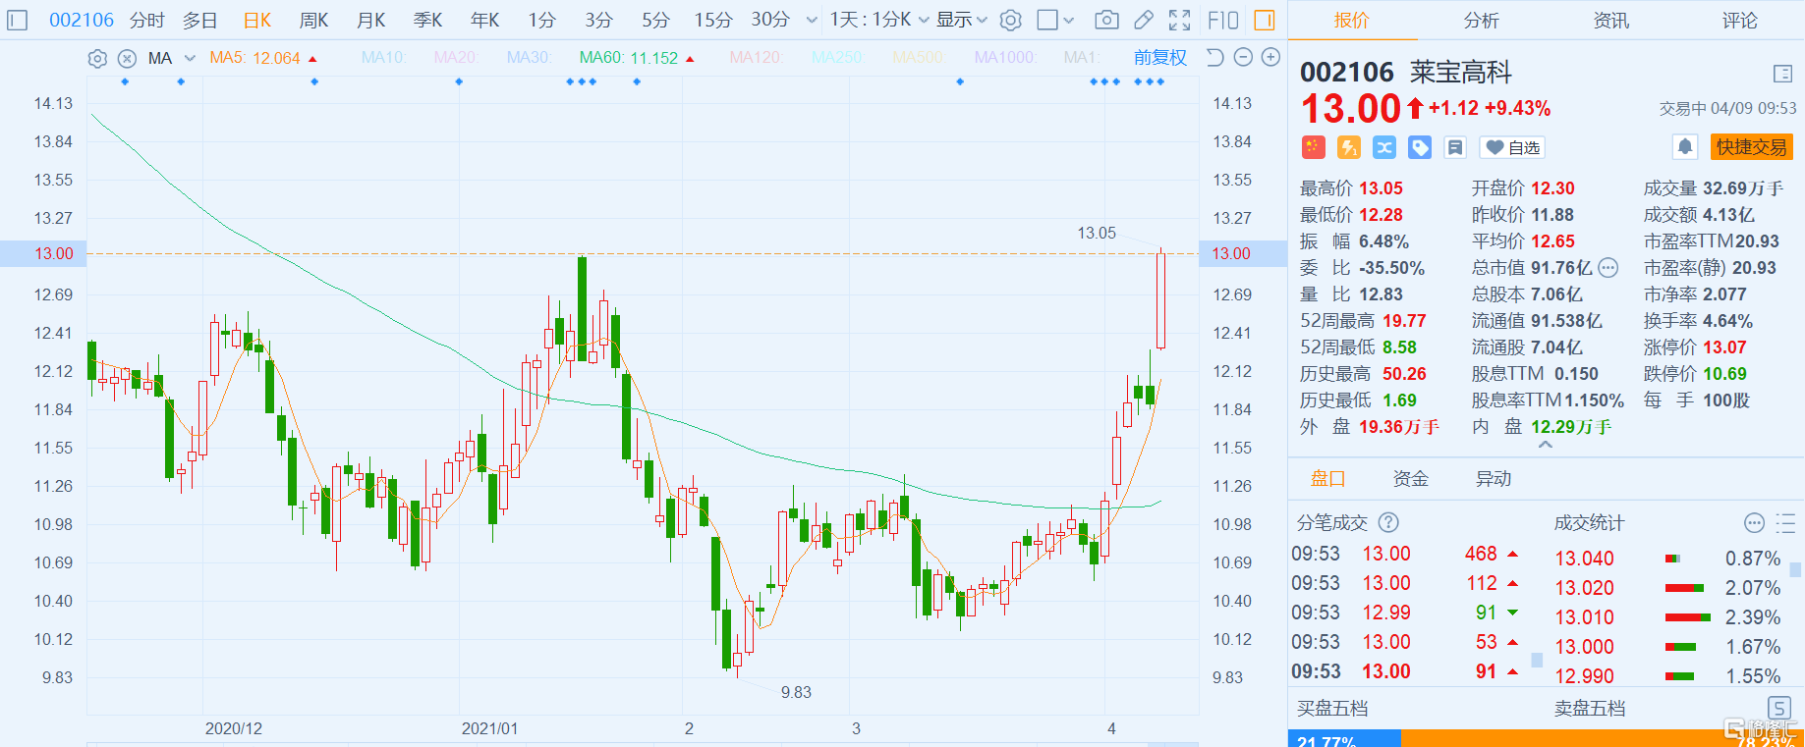Toggle the left sidebar panel icon
The image size is (1805, 747).
tap(18, 20)
